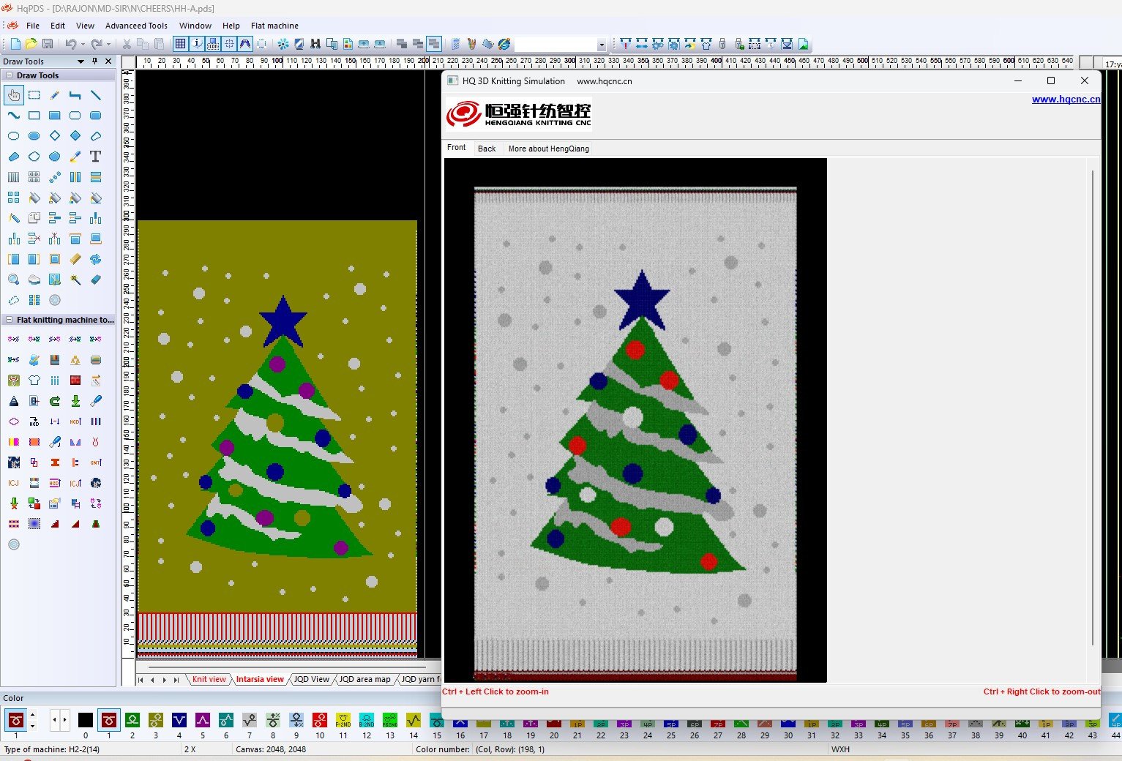Pin the Draw Tools panel
1122x761 pixels.
tap(95, 61)
